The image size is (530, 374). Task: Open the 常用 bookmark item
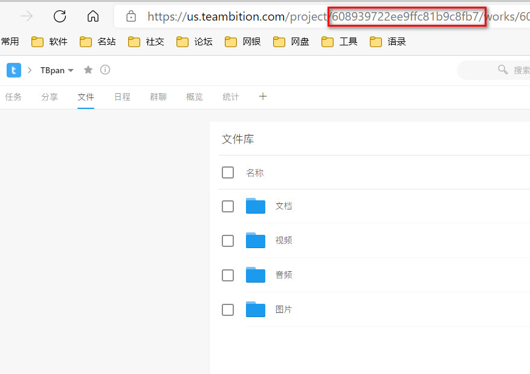click(x=10, y=42)
